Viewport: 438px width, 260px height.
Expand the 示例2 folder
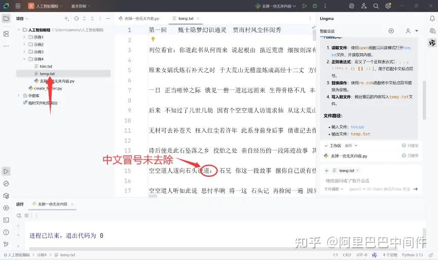[x=24, y=44]
